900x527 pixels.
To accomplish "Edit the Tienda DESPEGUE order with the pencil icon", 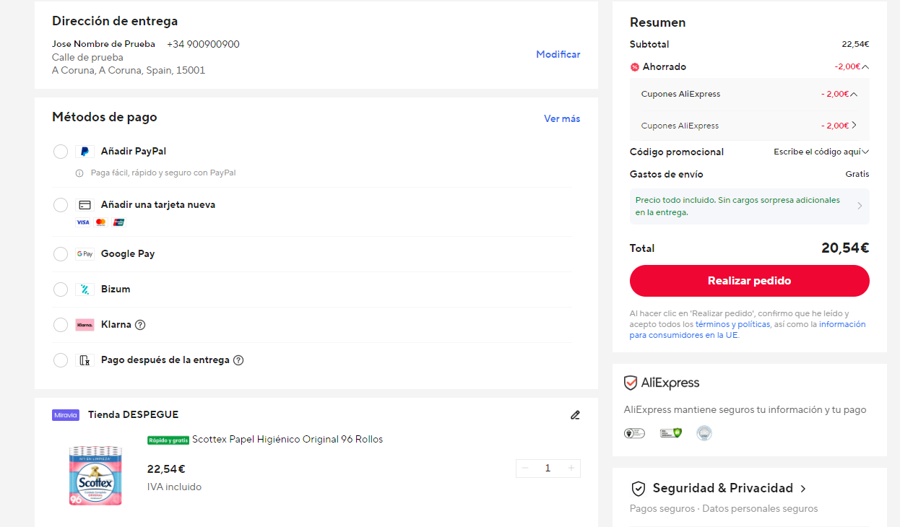I will tap(575, 415).
